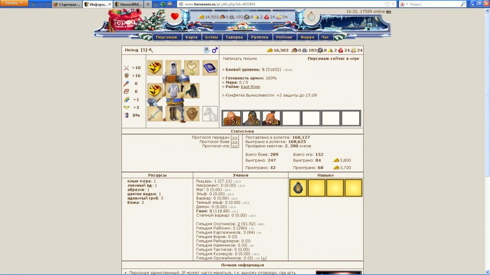Click the amulet necklace artifact slot

click(x=192, y=67)
